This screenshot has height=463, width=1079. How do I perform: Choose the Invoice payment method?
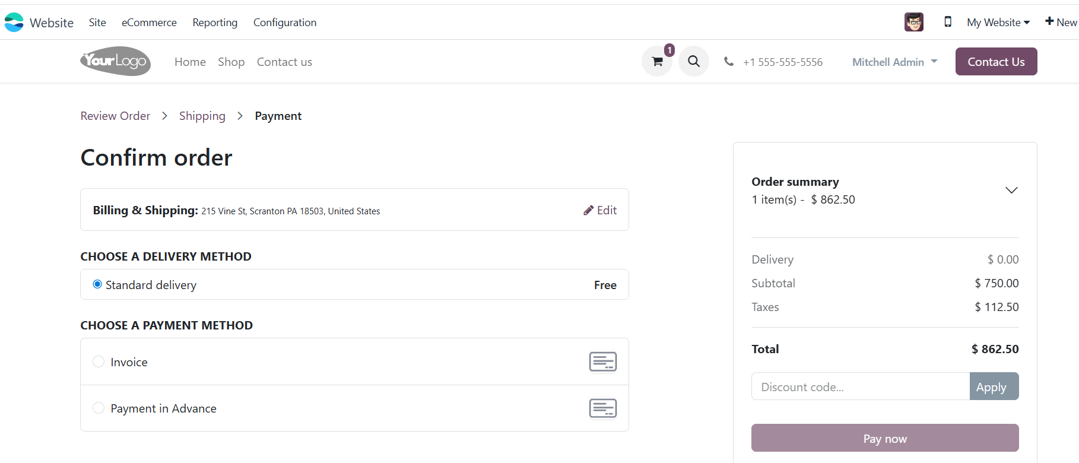click(x=99, y=361)
